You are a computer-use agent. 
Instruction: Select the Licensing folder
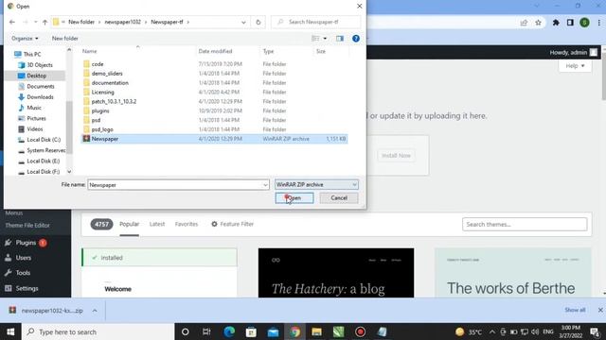tap(102, 93)
